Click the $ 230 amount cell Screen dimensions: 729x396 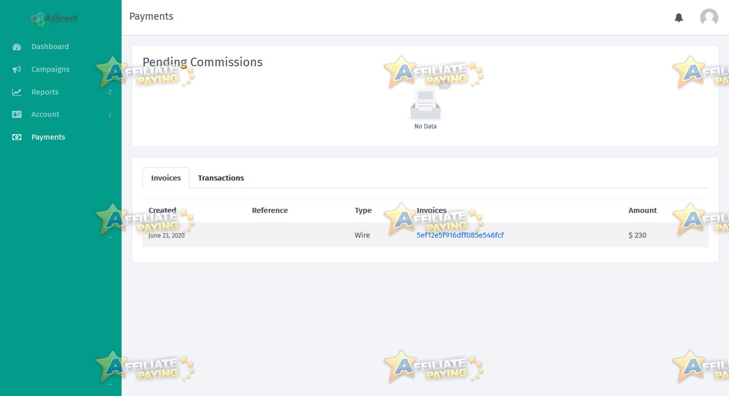pos(637,235)
